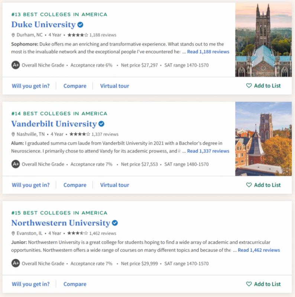Click Will you get in? for Northwestern
The image size is (295, 297).
[x=30, y=284]
